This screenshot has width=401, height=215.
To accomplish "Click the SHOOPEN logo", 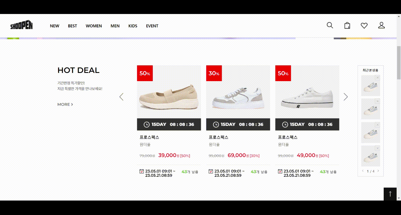I will click(21, 26).
